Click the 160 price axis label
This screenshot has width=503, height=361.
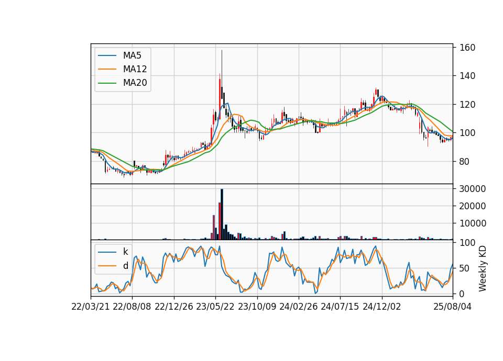pos(467,48)
